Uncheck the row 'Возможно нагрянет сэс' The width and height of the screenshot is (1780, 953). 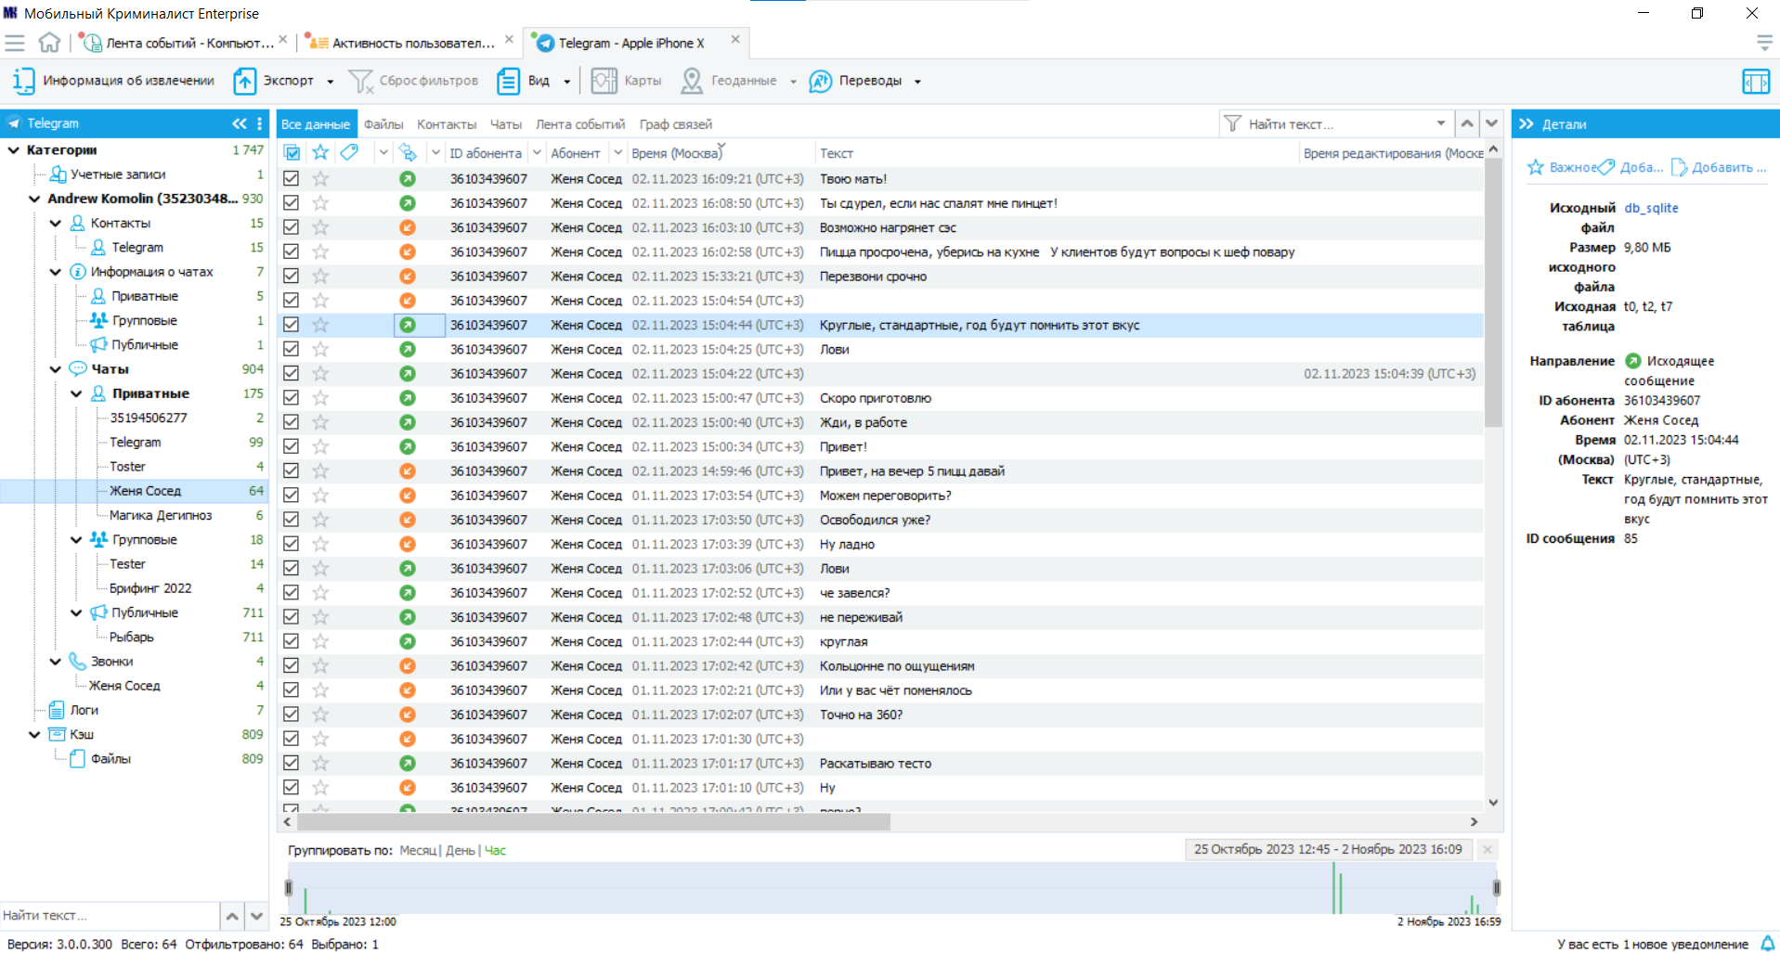292,227
